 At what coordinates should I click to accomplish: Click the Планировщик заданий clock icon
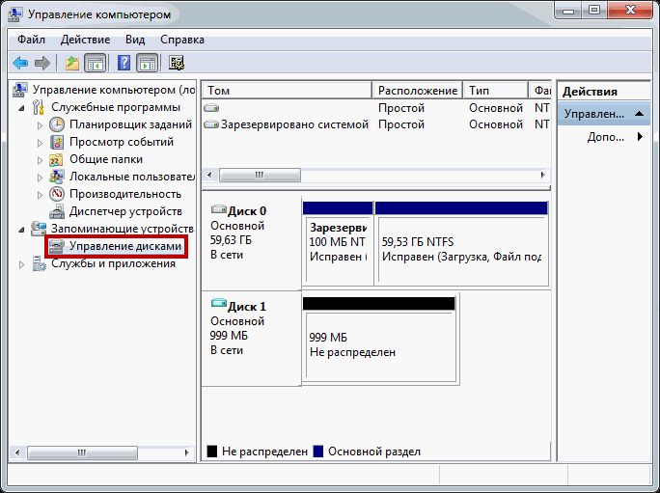point(57,124)
